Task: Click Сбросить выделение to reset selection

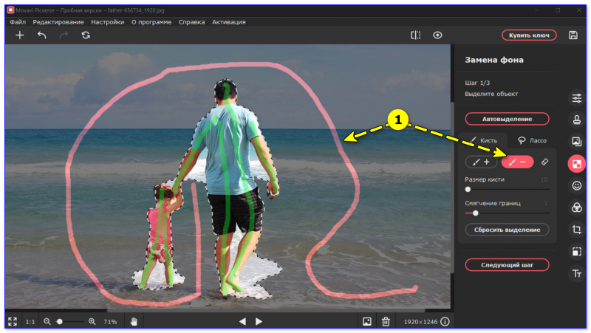Action: (507, 230)
